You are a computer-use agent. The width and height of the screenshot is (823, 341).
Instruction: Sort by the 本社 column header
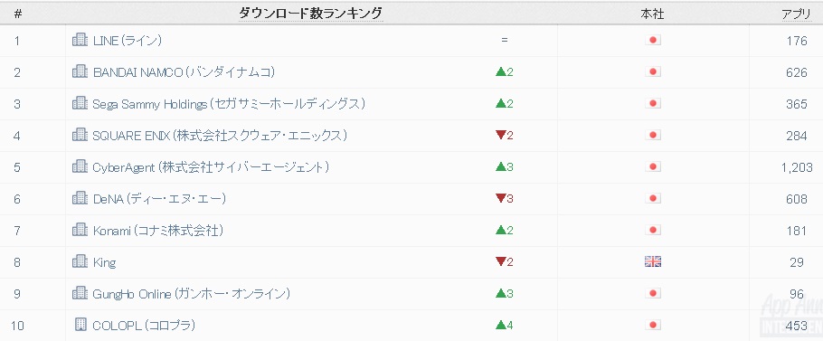pos(652,14)
